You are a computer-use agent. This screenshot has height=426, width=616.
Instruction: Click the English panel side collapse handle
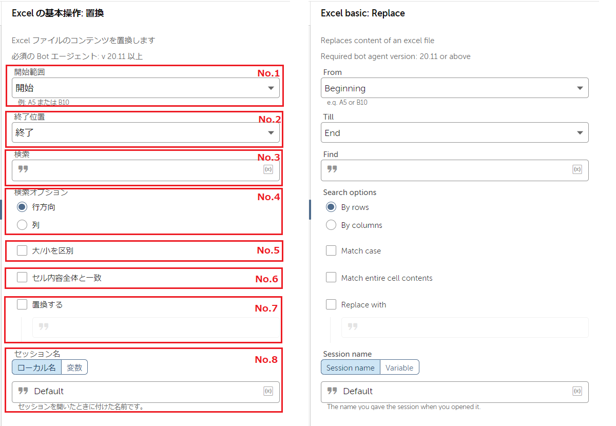(x=310, y=209)
